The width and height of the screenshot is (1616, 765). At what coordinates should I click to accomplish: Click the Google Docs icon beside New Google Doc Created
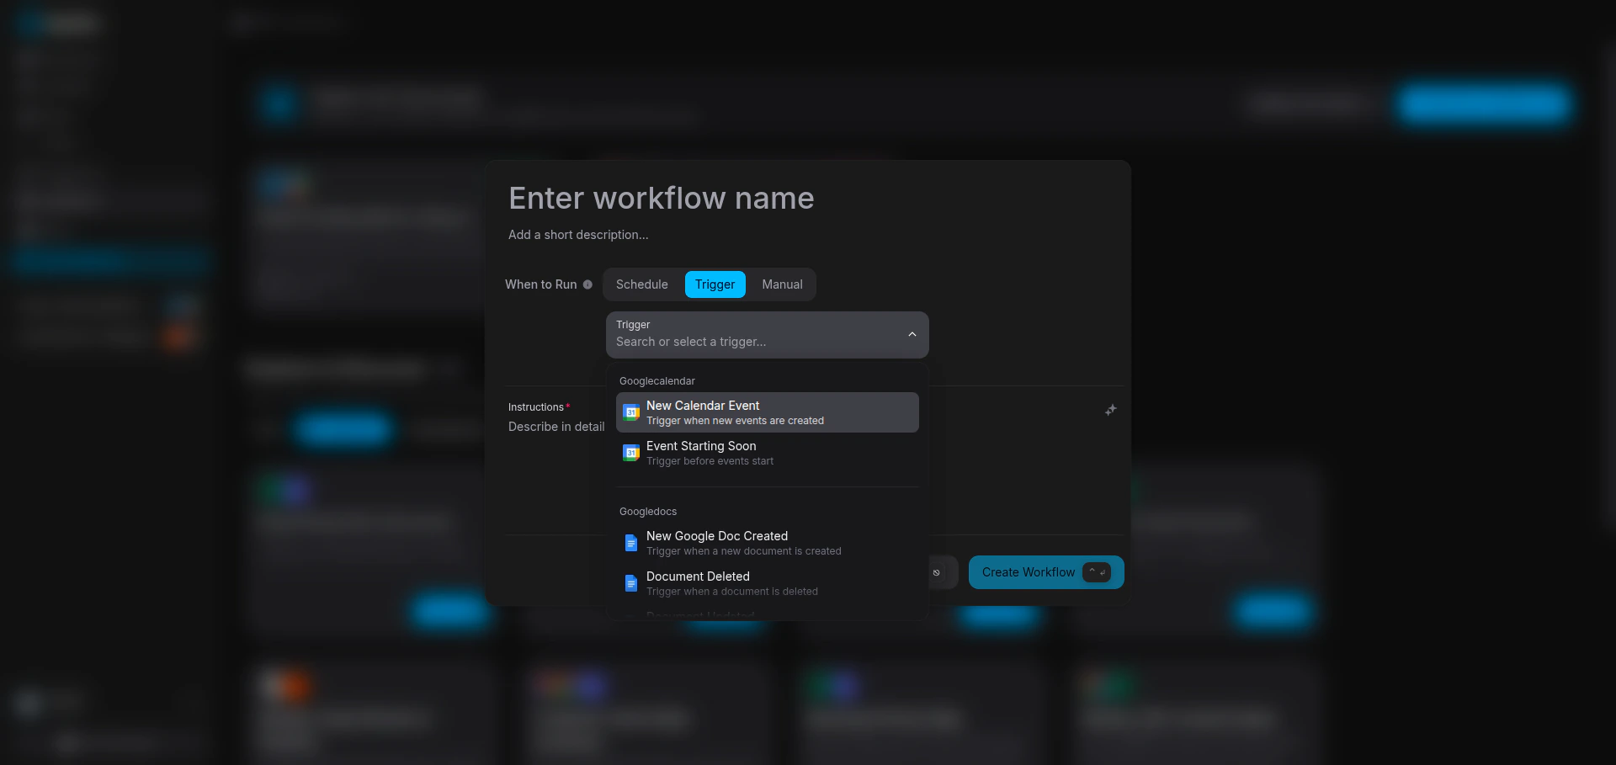coord(631,543)
